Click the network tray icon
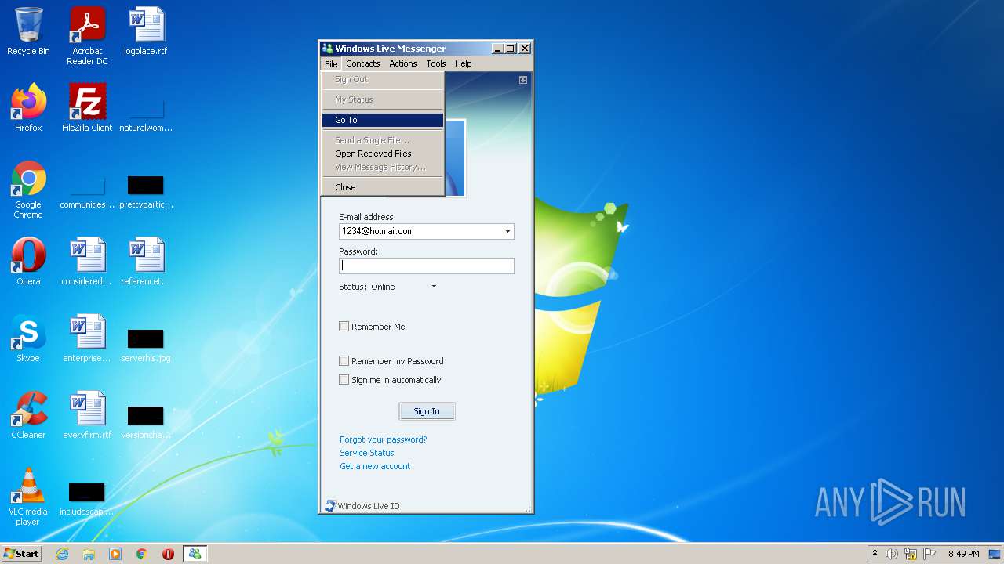Screen dimensions: 1004x564 pyautogui.click(x=911, y=554)
